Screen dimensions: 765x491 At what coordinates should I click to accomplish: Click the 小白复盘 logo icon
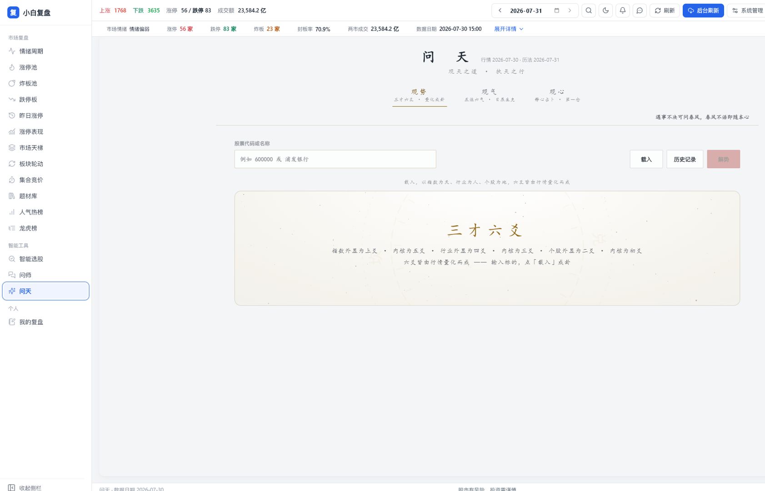(13, 12)
